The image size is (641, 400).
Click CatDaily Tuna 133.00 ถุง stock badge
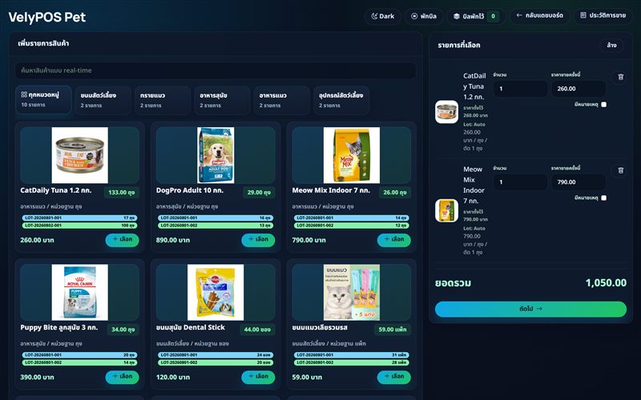pos(122,192)
